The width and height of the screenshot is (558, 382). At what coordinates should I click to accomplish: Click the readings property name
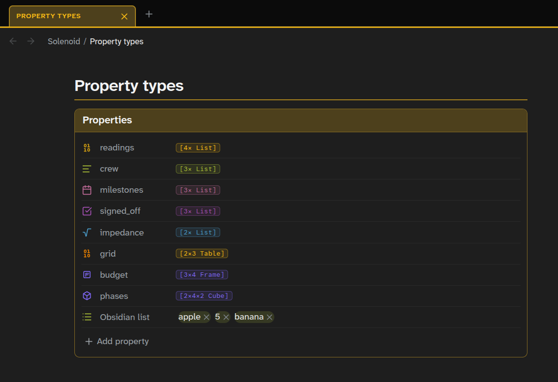pyautogui.click(x=117, y=147)
